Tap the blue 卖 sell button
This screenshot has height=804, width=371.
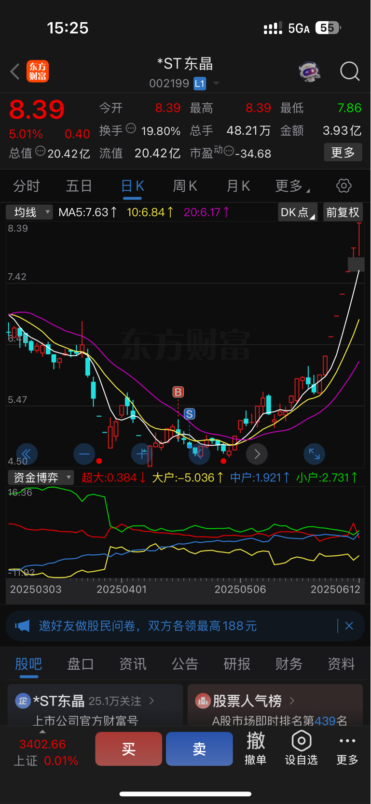199,749
